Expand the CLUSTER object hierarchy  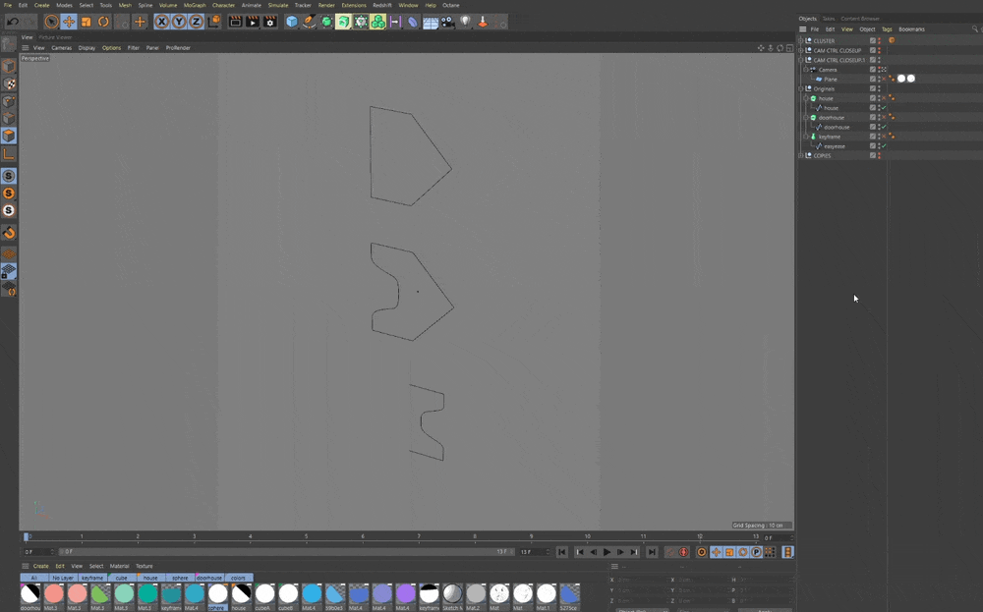click(800, 40)
